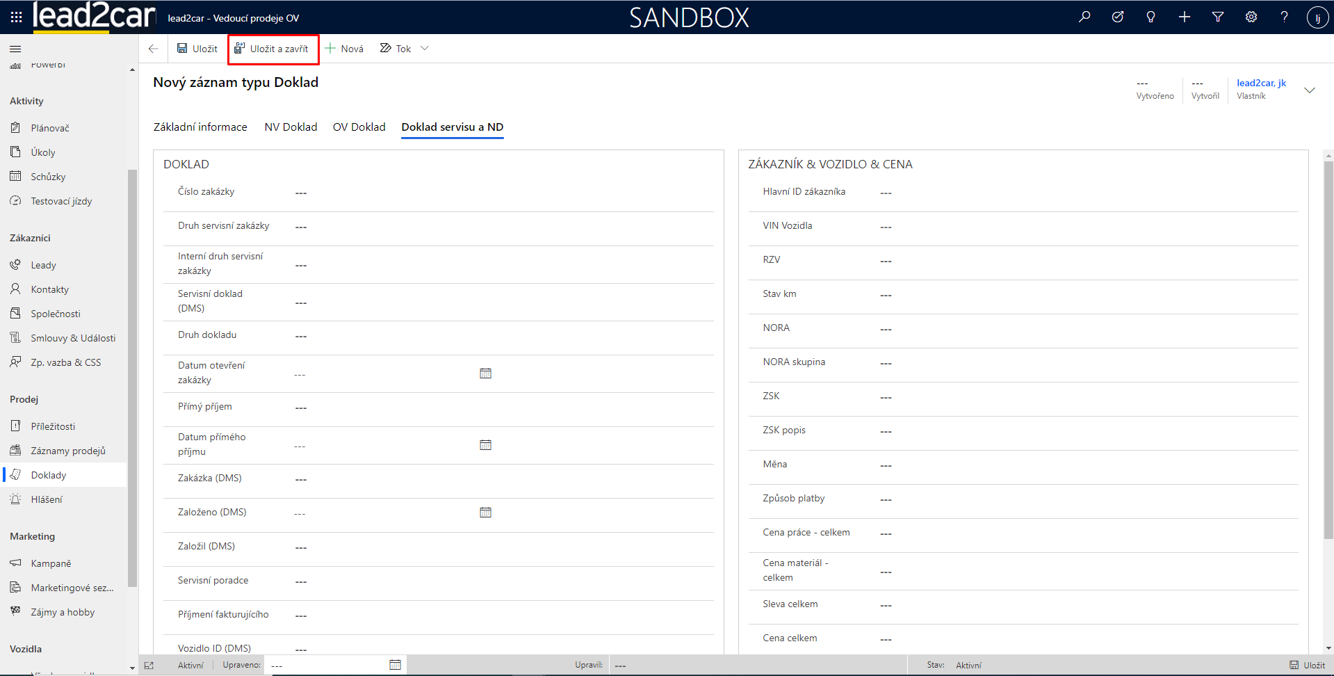
Task: Expand the record header chevron
Action: [1310, 90]
